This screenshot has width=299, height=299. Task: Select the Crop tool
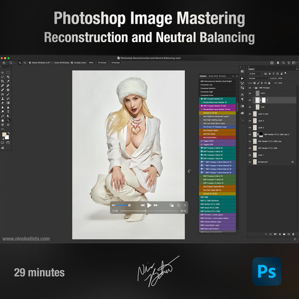coord(2,81)
